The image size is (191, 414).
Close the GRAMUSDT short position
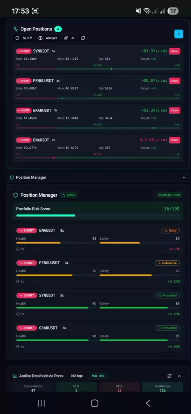point(174,110)
